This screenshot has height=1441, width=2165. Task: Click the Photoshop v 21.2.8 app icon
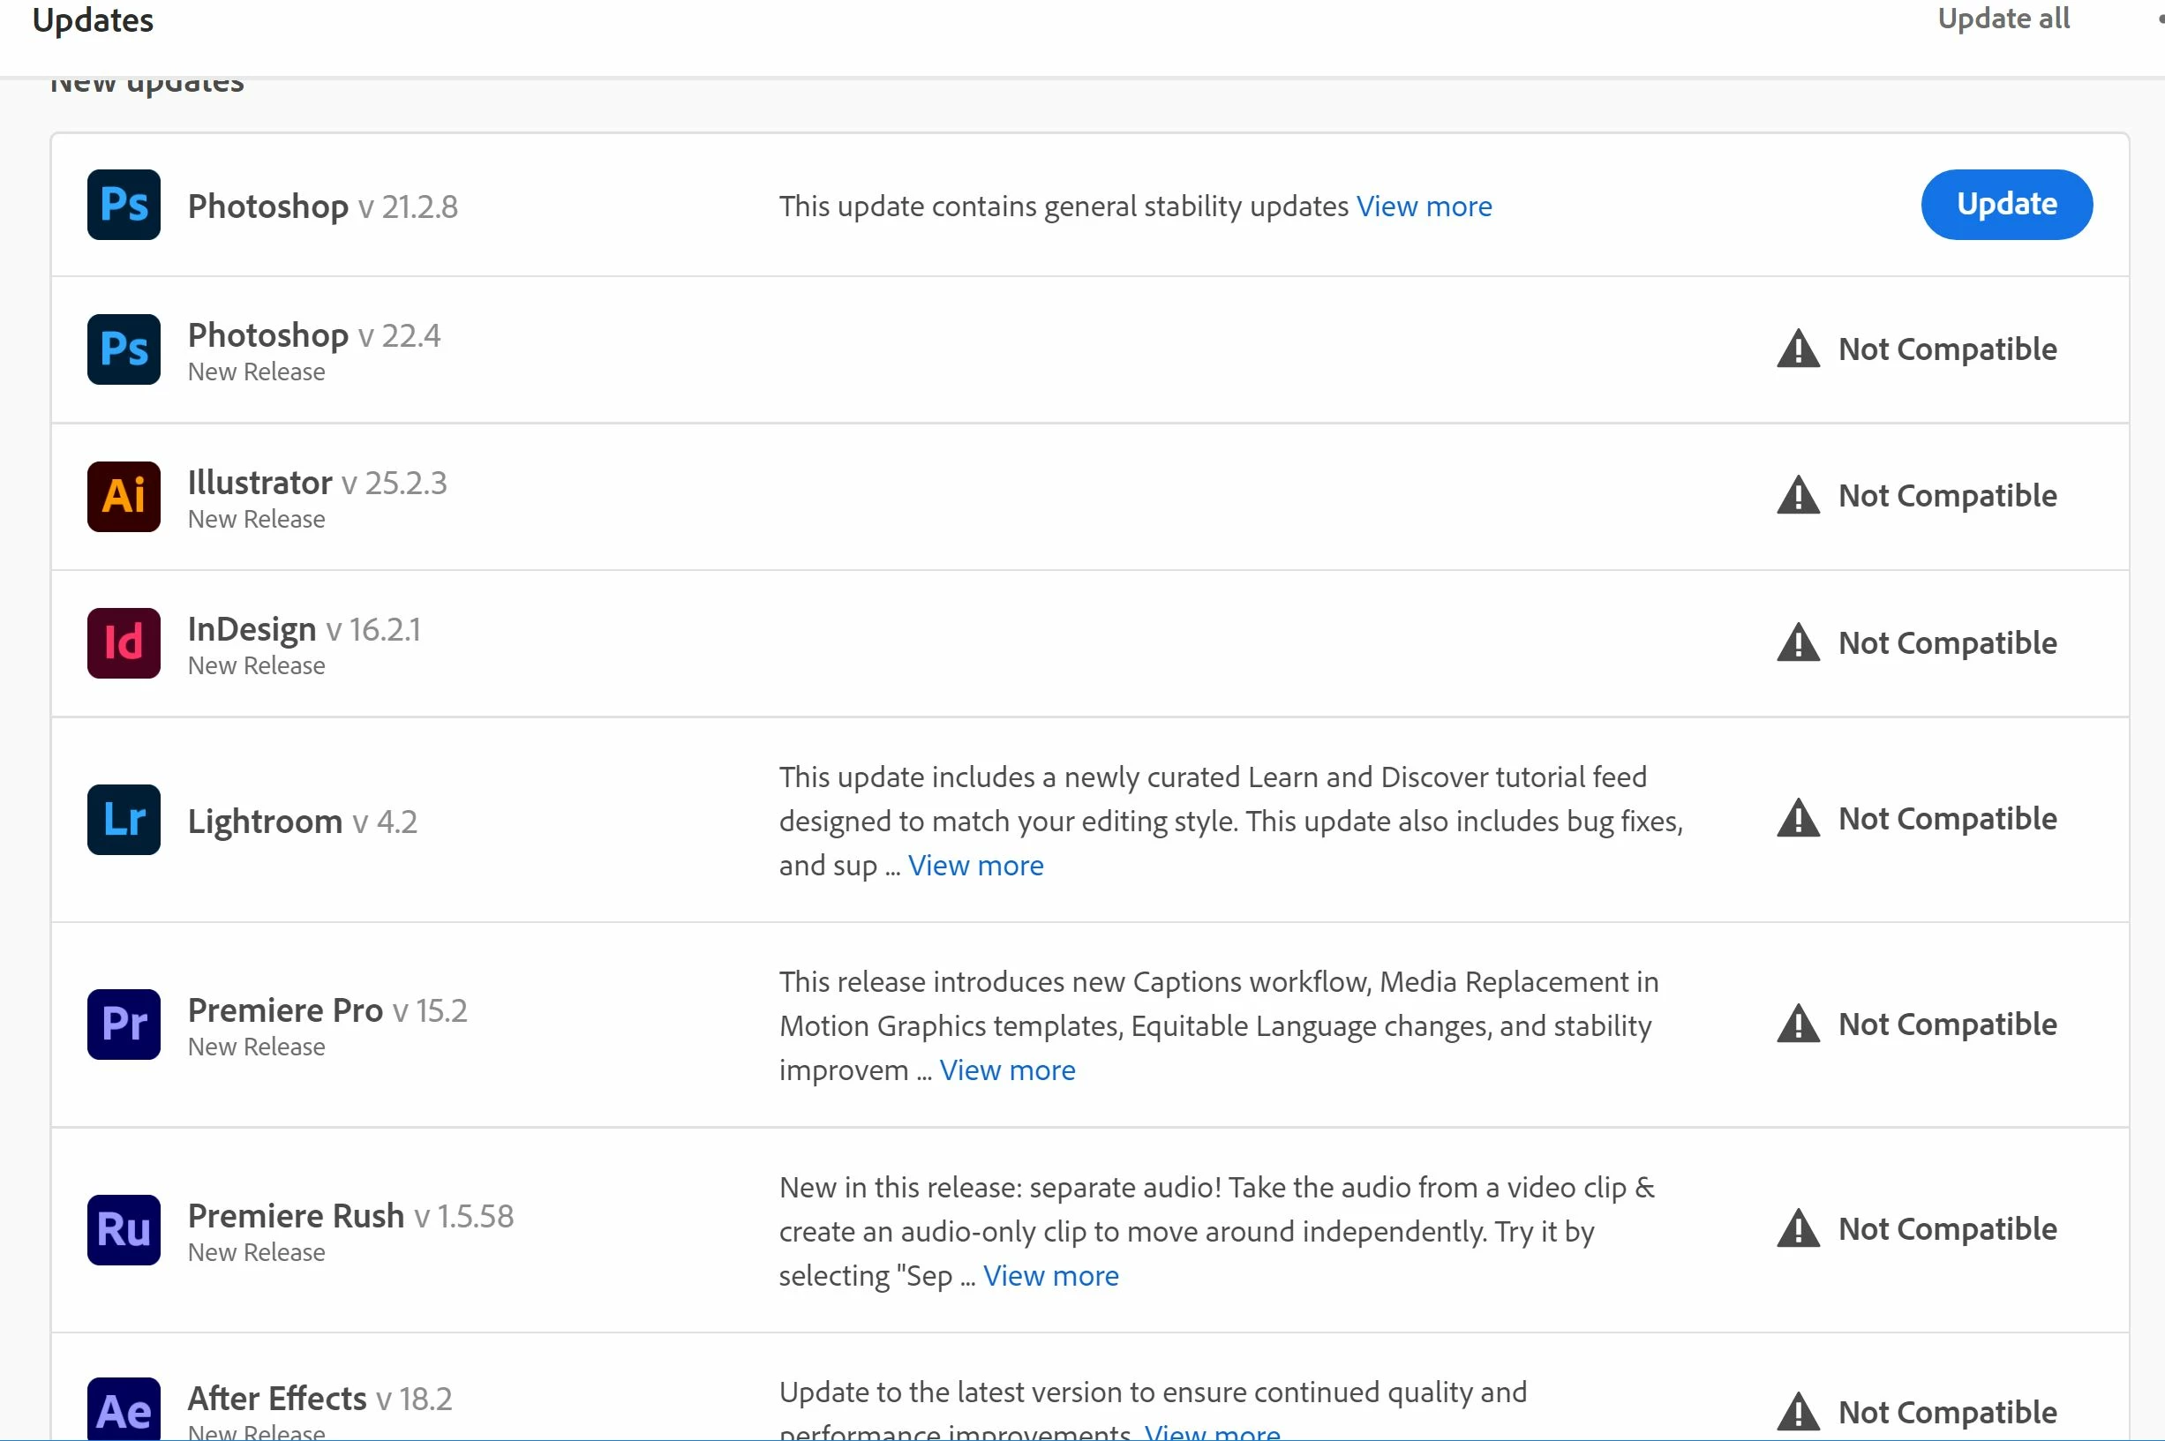[124, 204]
